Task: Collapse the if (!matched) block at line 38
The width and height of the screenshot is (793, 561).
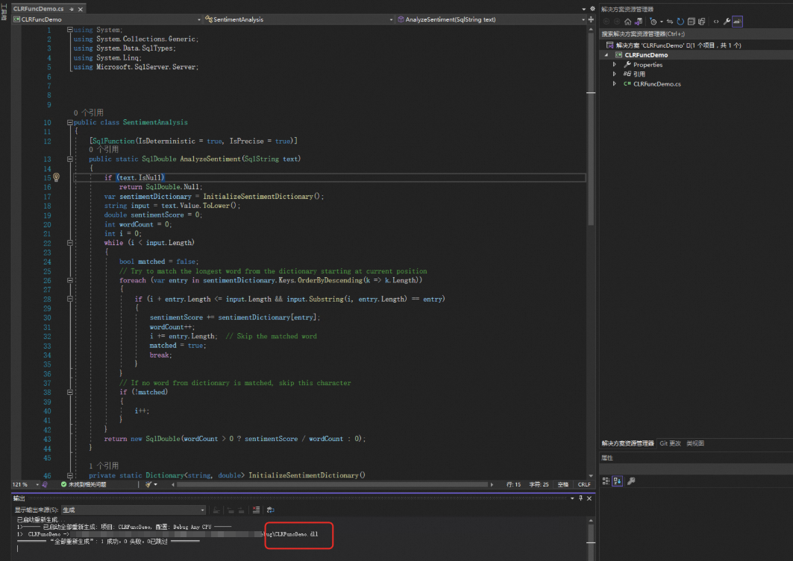Action: [70, 392]
